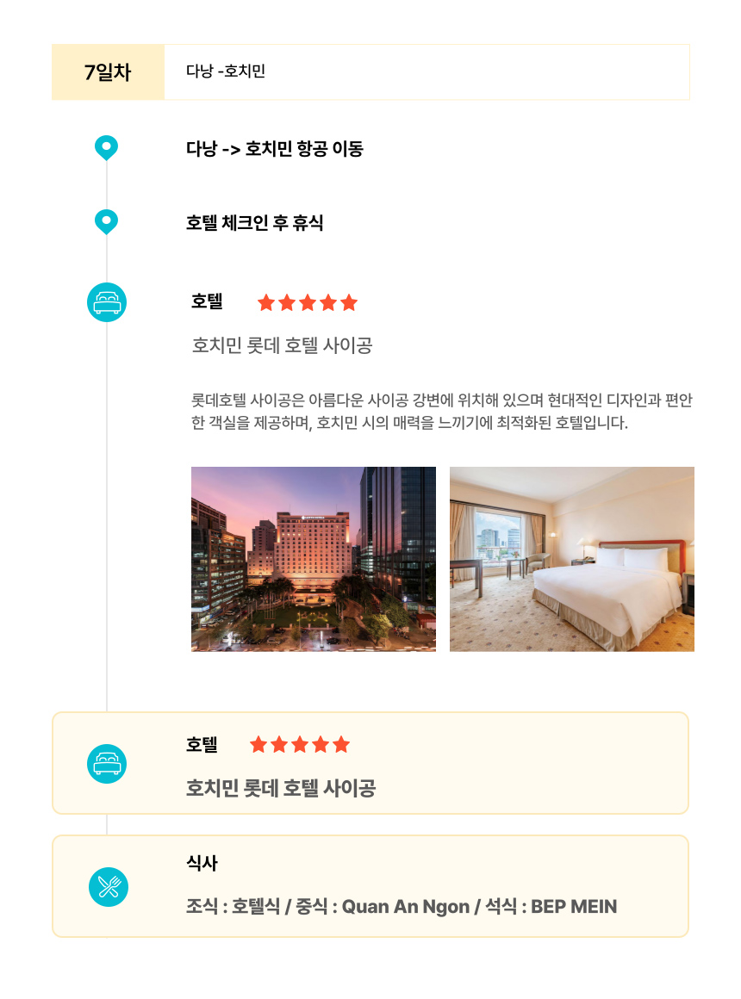This screenshot has height=999, width=741.
Task: Click the location pin beside 다낭 -> 호치민 항공 이동
Action: [x=107, y=148]
